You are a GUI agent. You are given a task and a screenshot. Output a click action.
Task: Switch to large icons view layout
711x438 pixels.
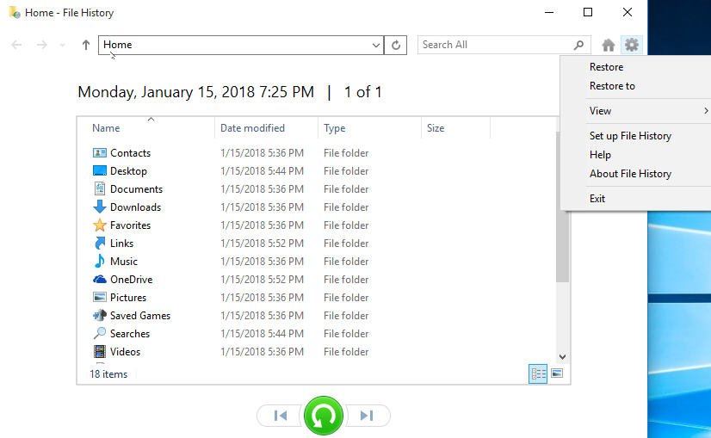(x=557, y=373)
